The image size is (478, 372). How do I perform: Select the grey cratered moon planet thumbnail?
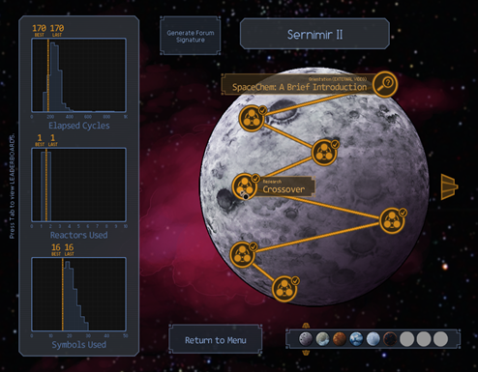tap(305, 339)
